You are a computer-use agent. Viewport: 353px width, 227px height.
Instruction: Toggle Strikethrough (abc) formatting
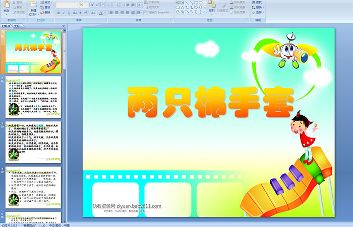pyautogui.click(x=75, y=13)
